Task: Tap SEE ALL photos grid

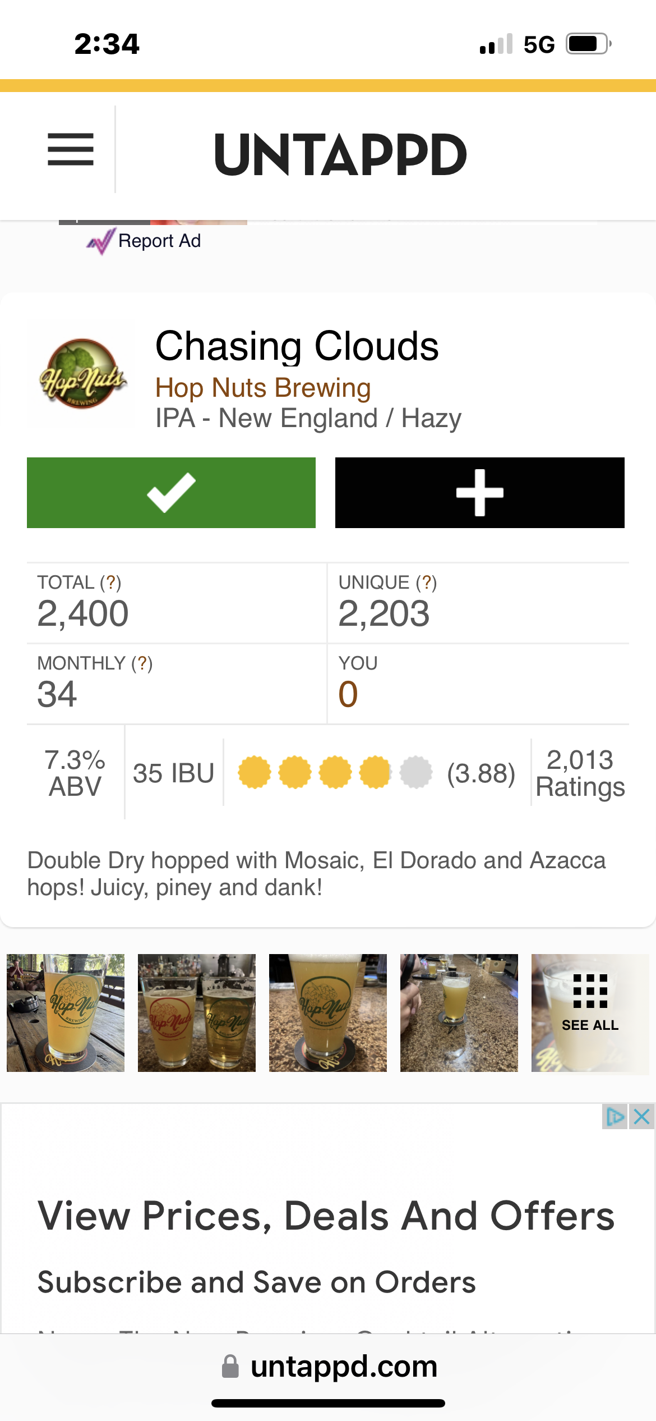Action: point(590,1013)
